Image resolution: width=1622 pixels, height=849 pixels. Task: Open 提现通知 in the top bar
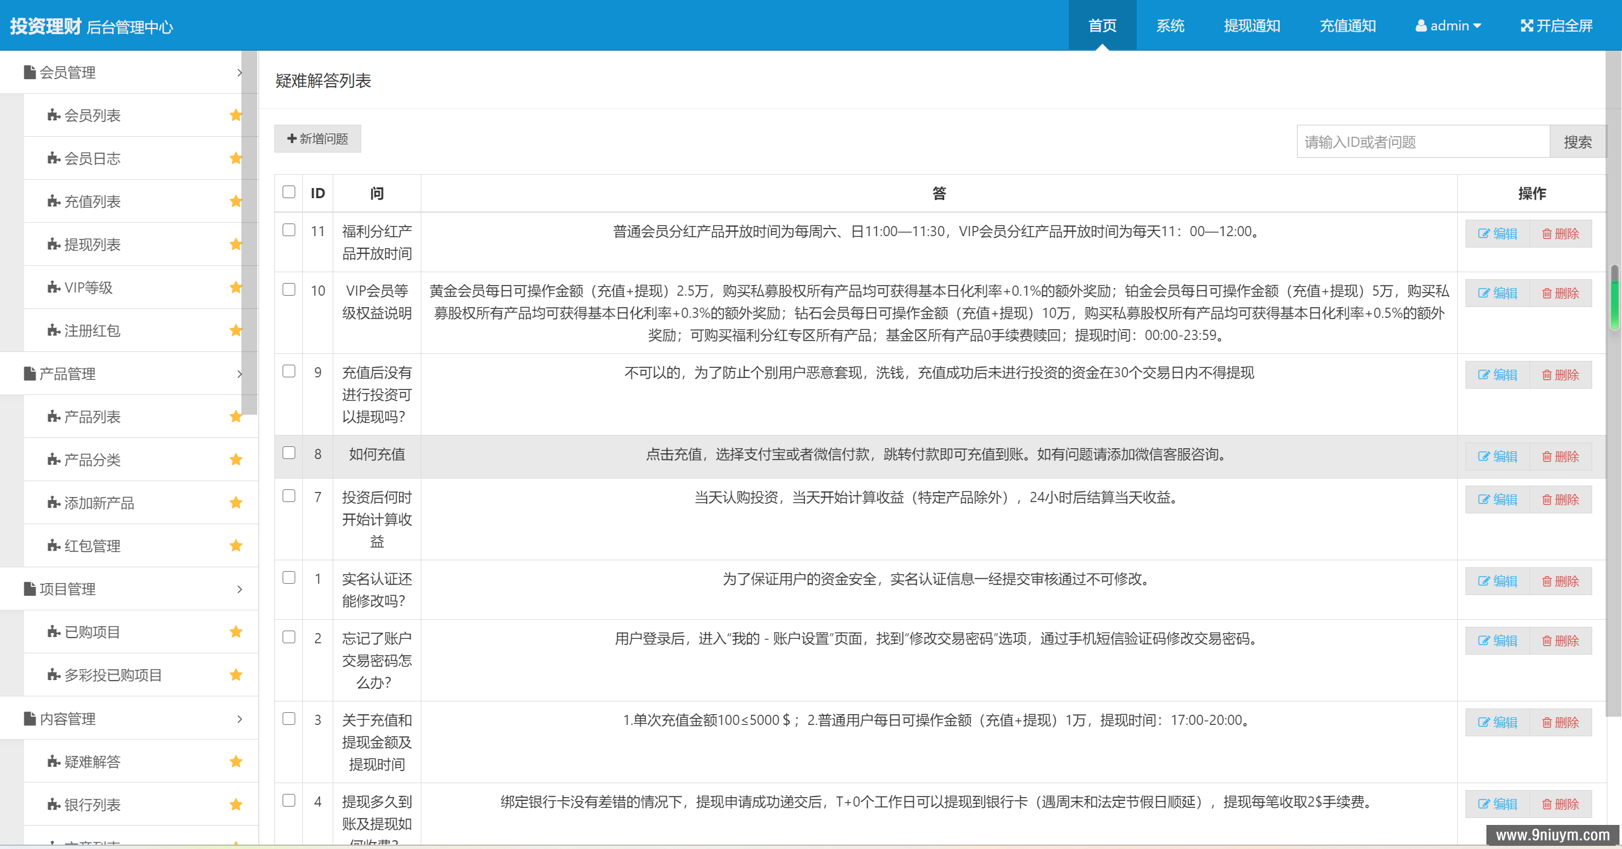point(1252,25)
